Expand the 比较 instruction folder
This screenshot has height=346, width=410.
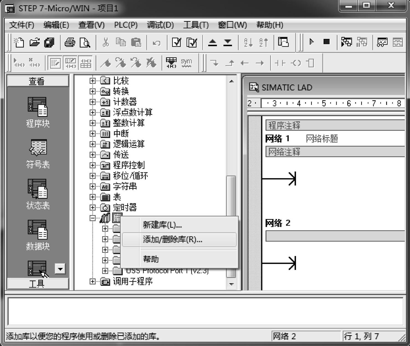tap(93, 81)
